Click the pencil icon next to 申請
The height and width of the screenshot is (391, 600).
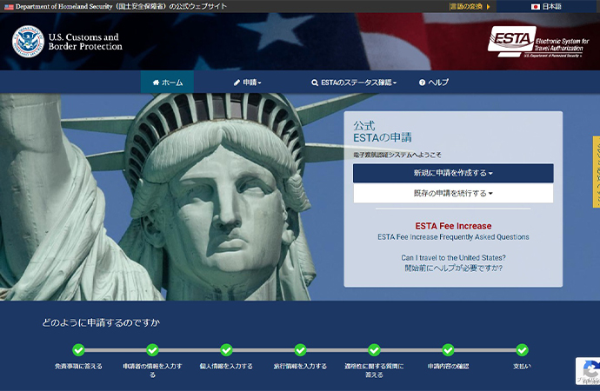tap(237, 83)
